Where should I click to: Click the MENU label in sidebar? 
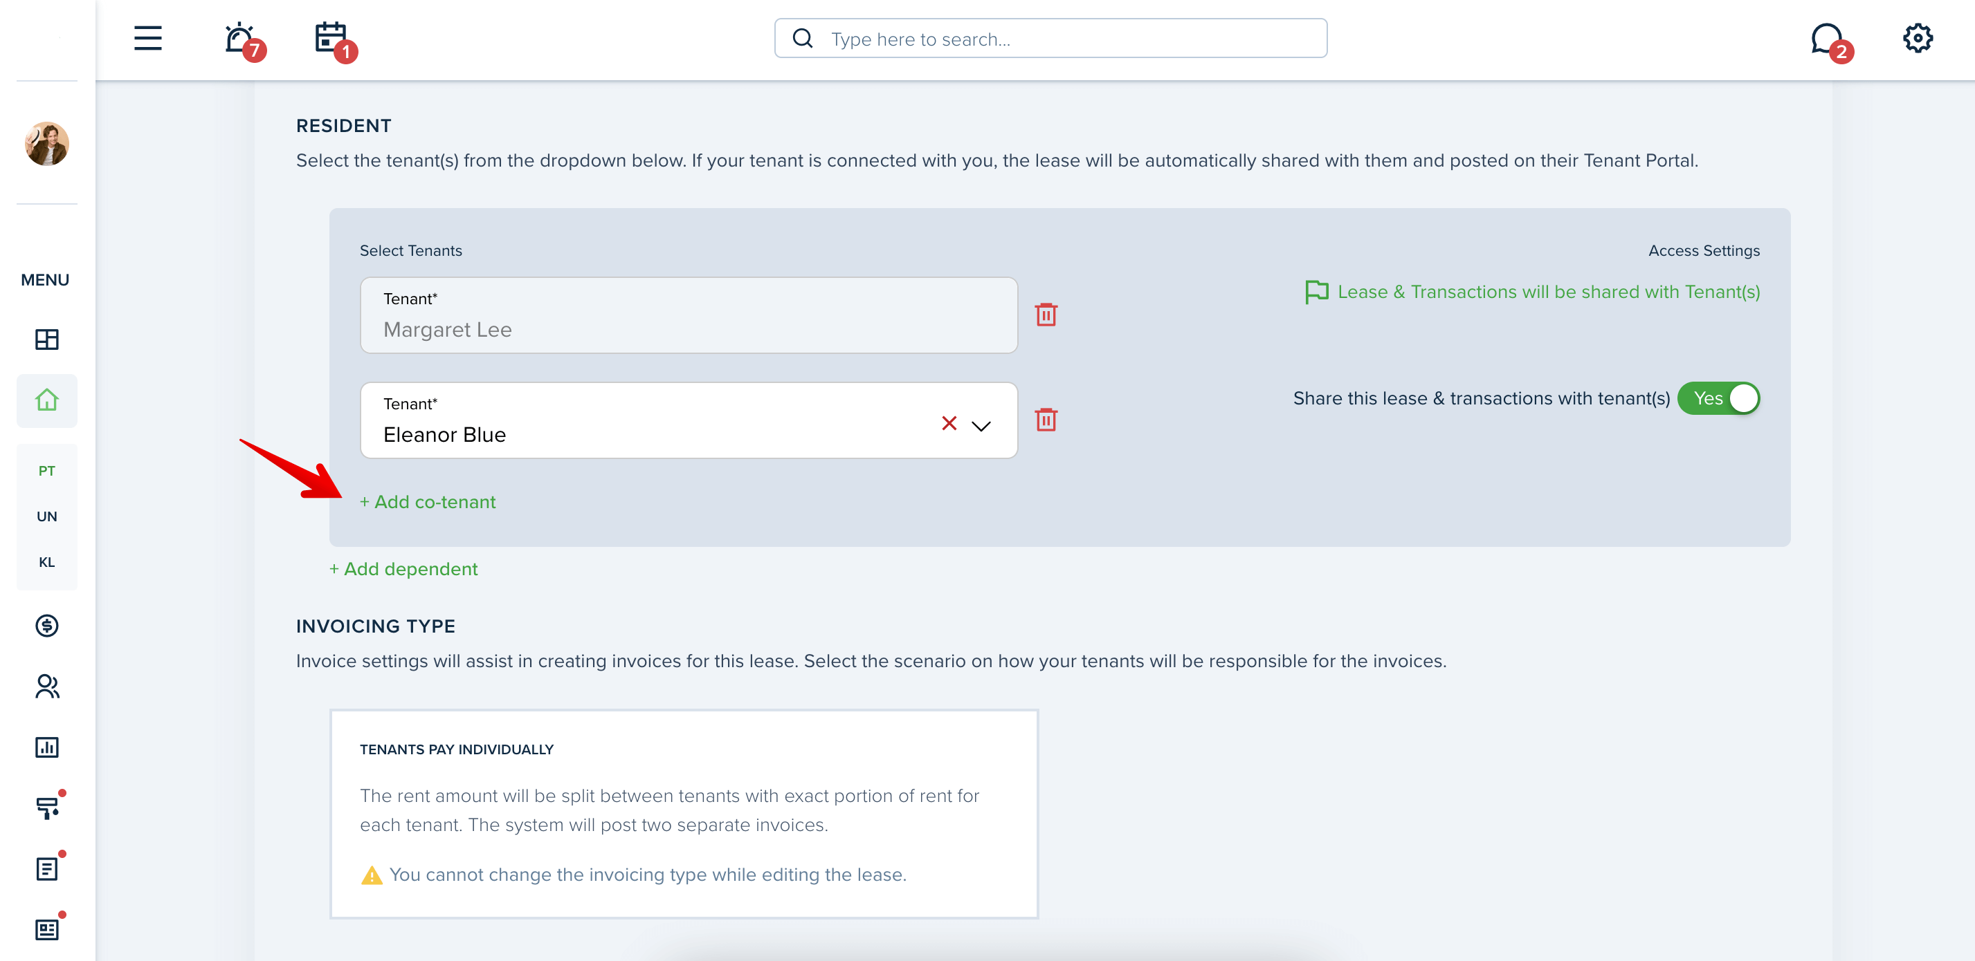coord(45,280)
